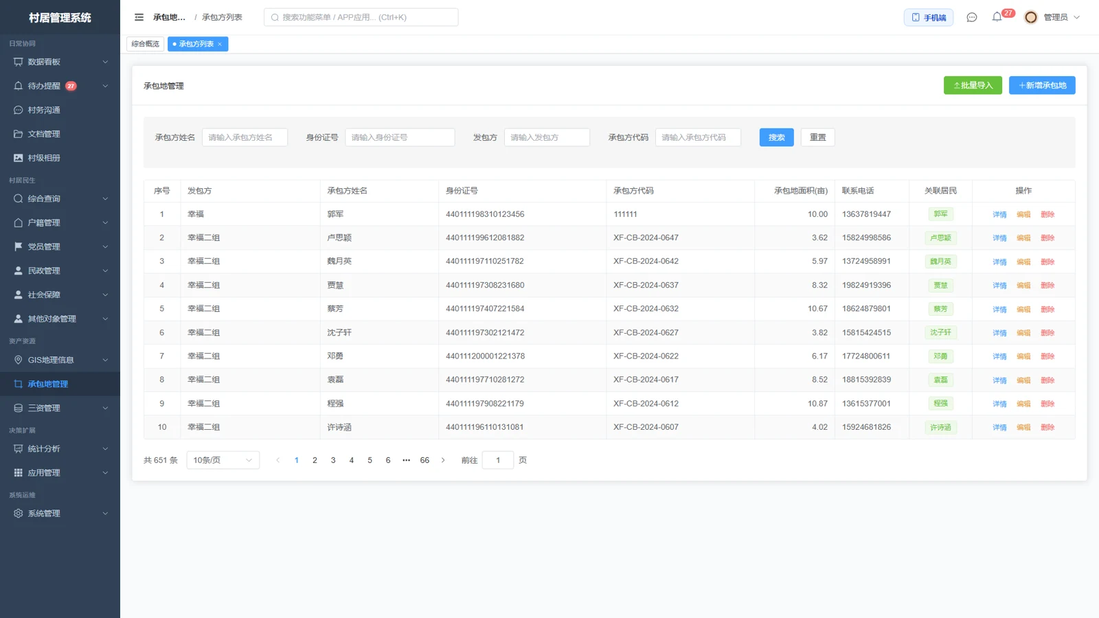Image resolution: width=1099 pixels, height=618 pixels.
Task: Collapse sidebar with the hamburger menu icon
Action: [139, 17]
